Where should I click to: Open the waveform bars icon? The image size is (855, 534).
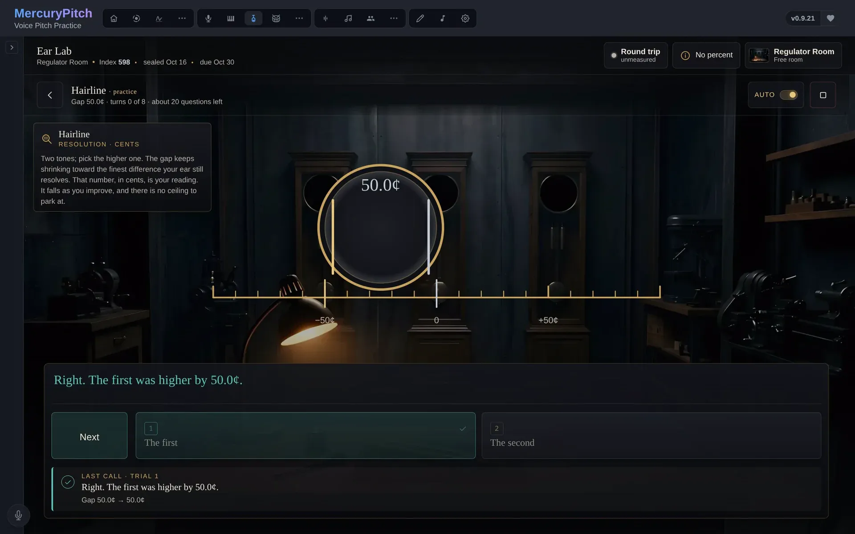coord(326,18)
